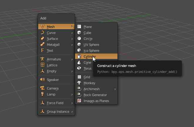
Task: Expand the Mesh submenu arrow
Action: pyautogui.click(x=72, y=27)
